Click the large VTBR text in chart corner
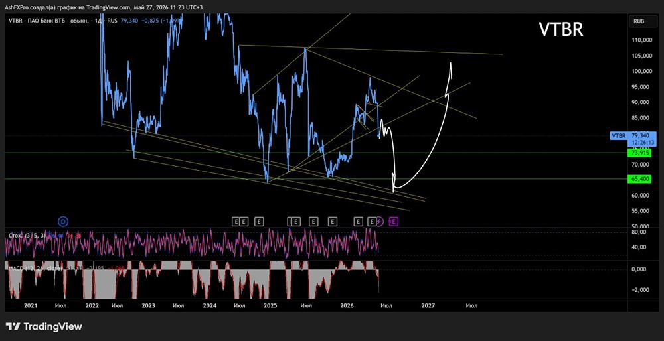The image size is (664, 341). [560, 30]
